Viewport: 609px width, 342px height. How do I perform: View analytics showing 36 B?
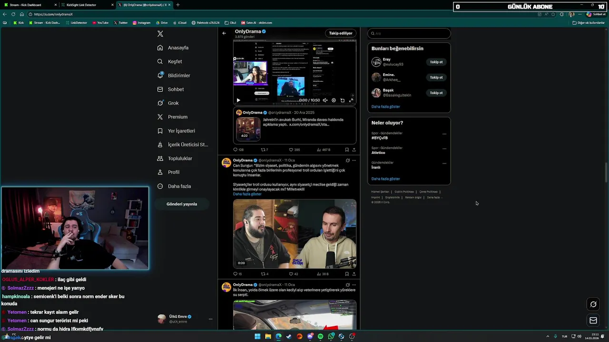[x=323, y=274]
